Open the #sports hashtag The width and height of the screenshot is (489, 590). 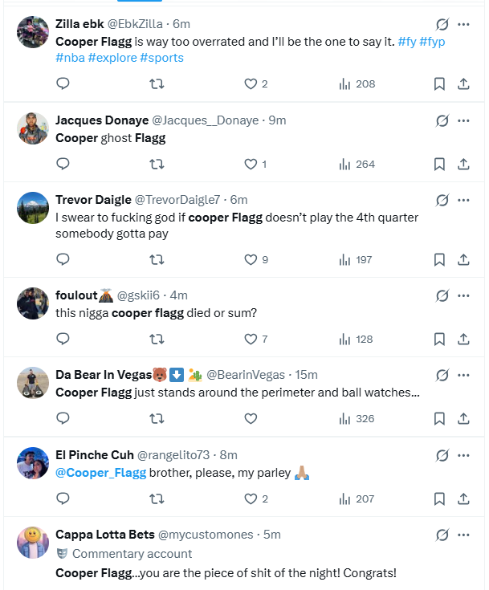[161, 58]
